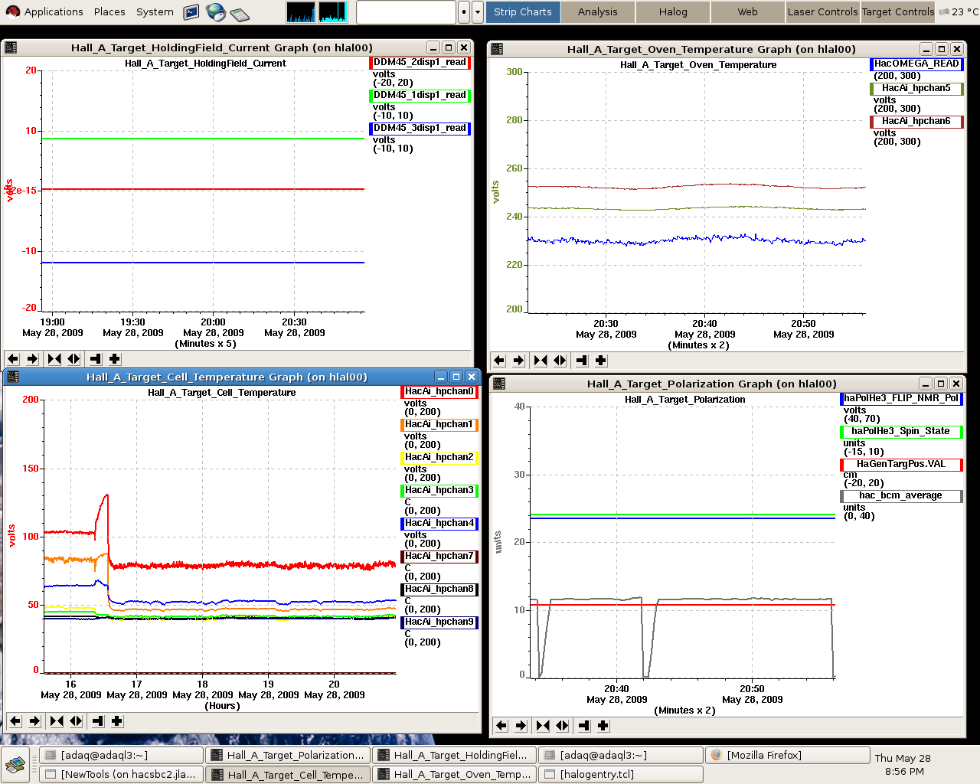Pan right in Cell Temperature graph

click(x=34, y=721)
